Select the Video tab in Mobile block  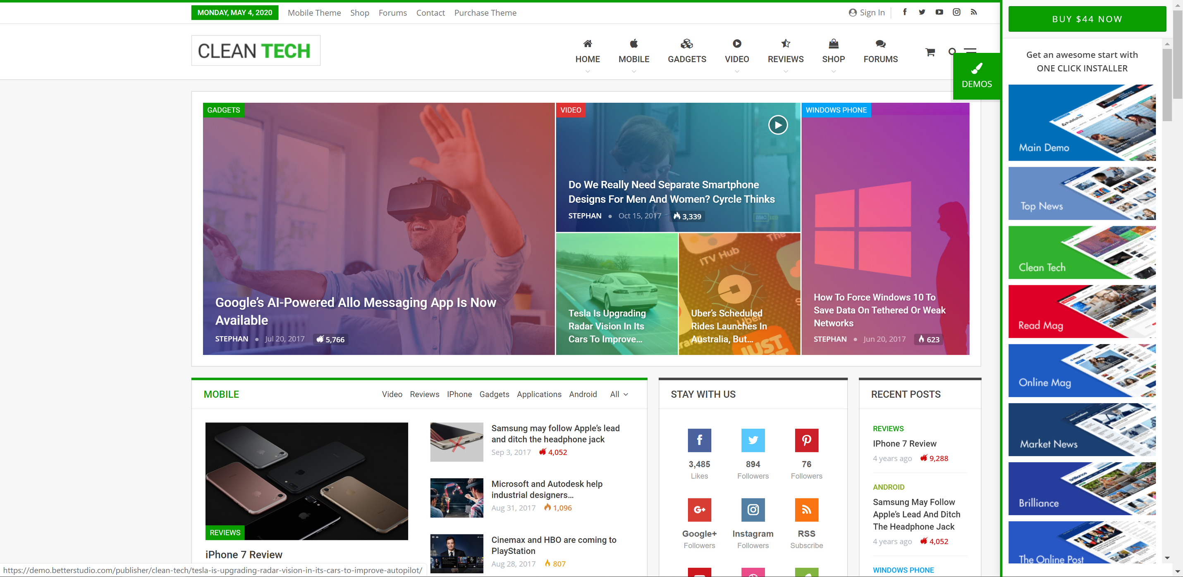(x=392, y=394)
